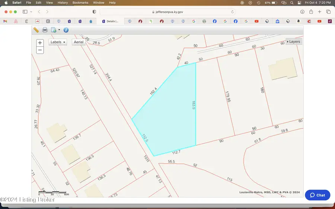Zoom out with the minus button
The height and width of the screenshot is (209, 335).
click(x=40, y=50)
